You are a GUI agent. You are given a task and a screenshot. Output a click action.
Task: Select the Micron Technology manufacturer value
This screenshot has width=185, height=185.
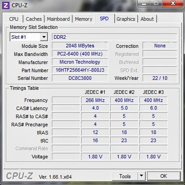80,62
